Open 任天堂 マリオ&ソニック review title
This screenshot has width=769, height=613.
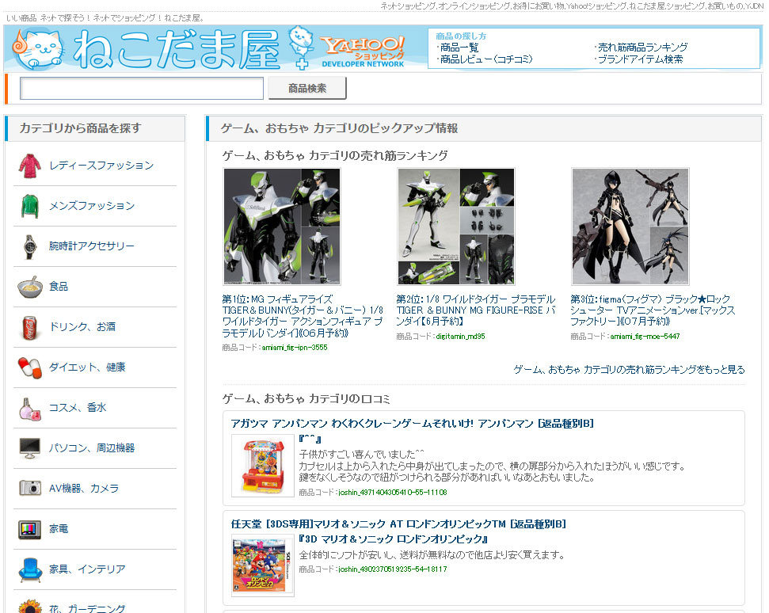pyautogui.click(x=398, y=524)
